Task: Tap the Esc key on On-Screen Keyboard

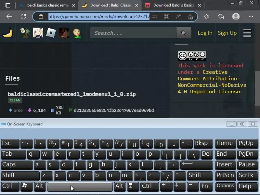Action: pyautogui.click(x=10, y=144)
